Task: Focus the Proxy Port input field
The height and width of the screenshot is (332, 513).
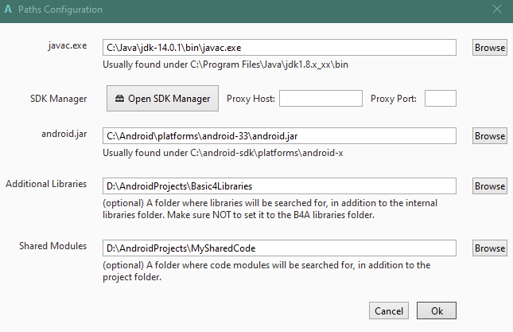Action: coord(441,99)
